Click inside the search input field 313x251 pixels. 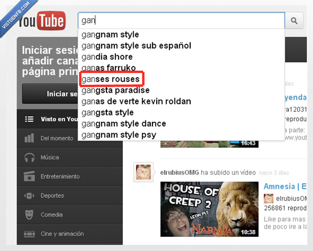pyautogui.click(x=181, y=20)
